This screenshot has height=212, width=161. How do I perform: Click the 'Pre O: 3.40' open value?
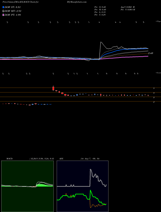100,7
